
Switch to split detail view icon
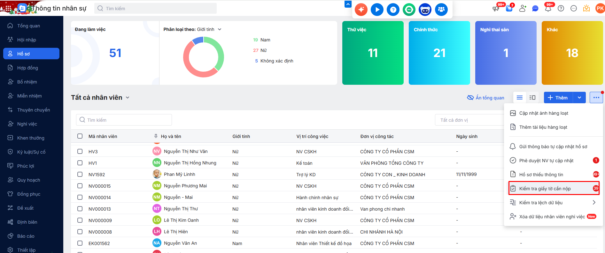(532, 98)
